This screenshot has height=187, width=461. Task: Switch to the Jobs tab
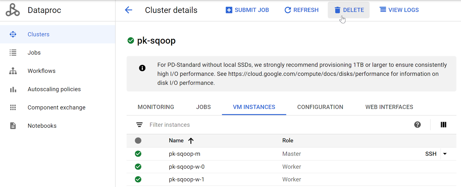(x=204, y=107)
